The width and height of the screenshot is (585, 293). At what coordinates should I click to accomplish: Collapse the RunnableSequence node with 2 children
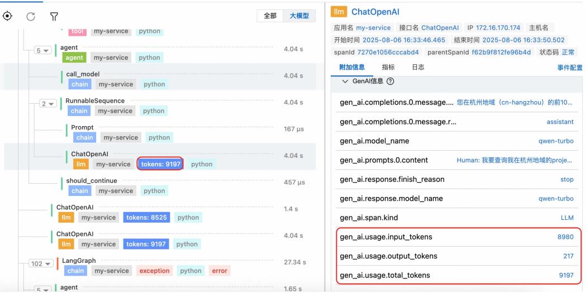47,104
